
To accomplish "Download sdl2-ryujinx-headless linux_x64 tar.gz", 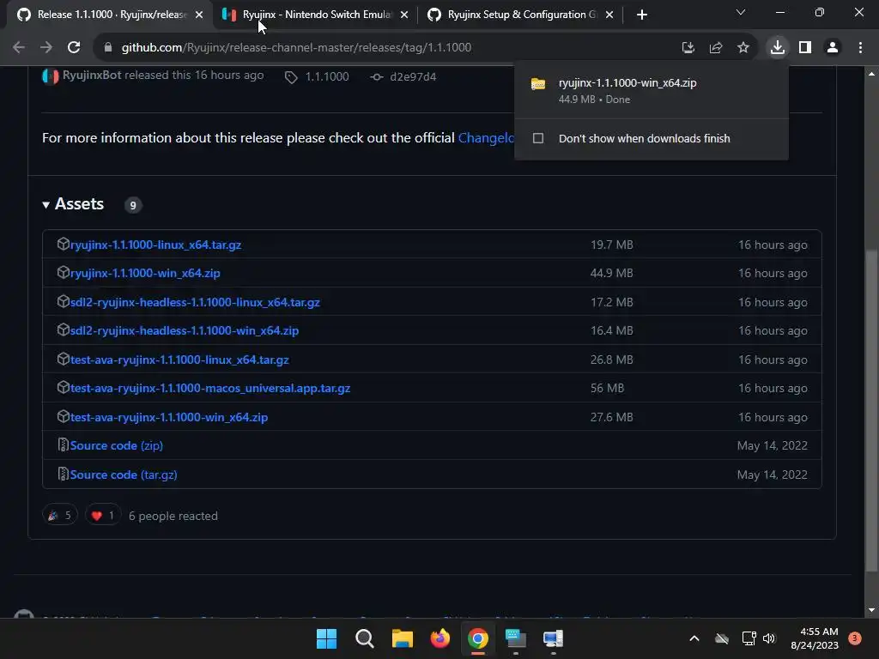I will tap(195, 302).
